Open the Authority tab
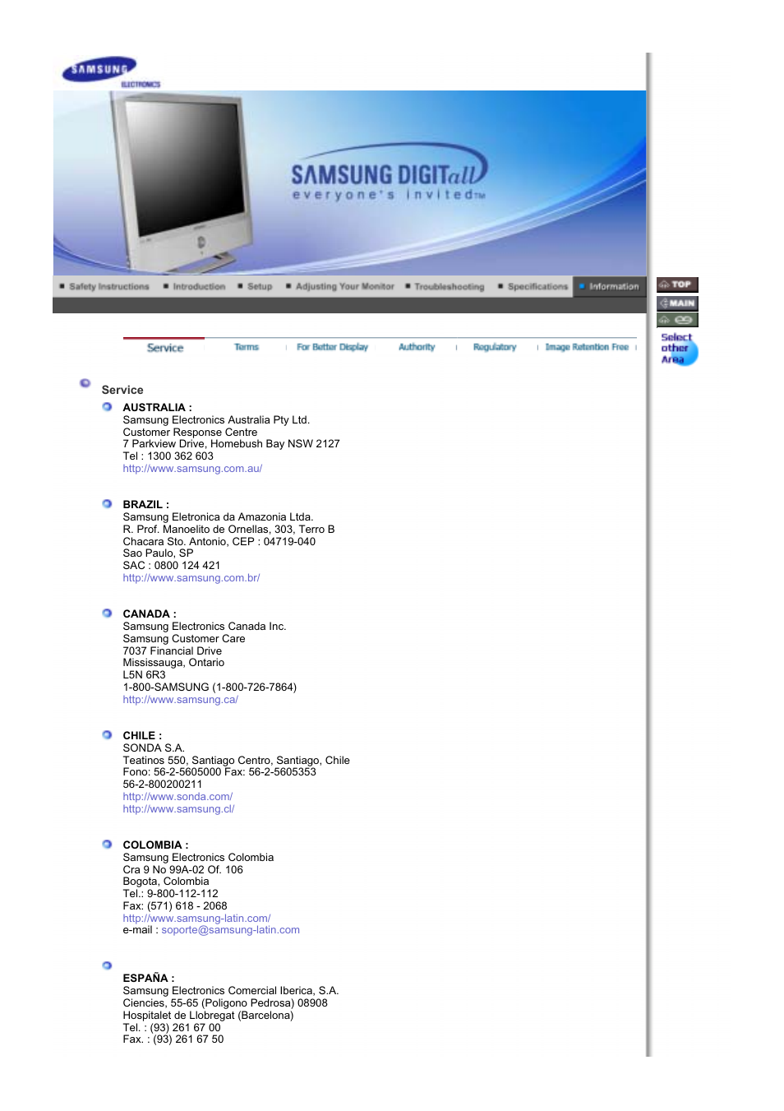 coord(417,347)
